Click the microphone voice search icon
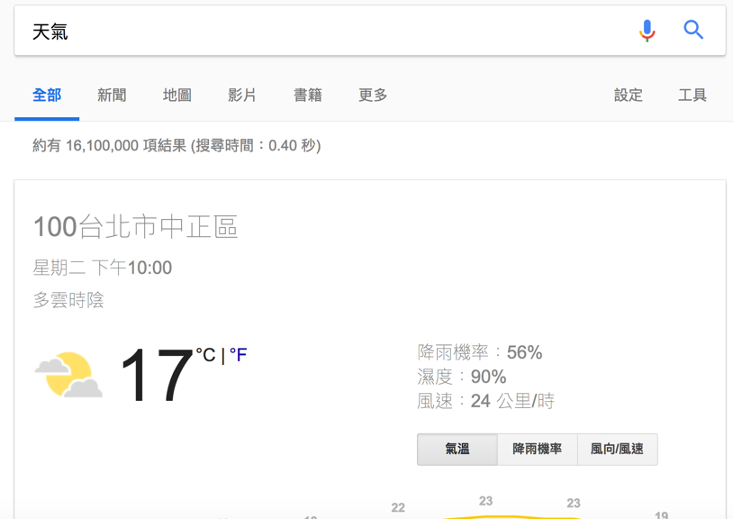 click(x=647, y=31)
